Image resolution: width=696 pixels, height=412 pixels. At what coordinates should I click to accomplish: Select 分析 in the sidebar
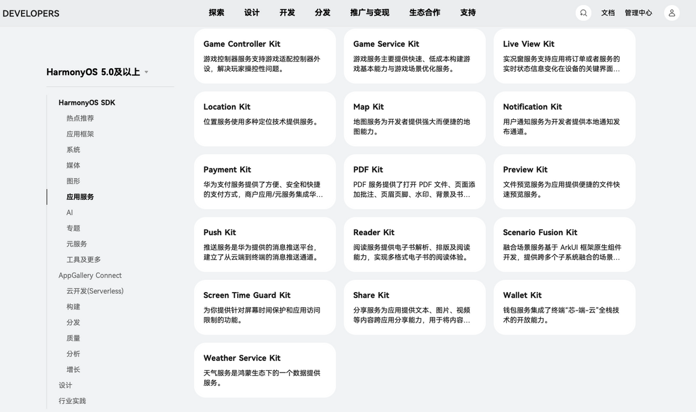(73, 353)
